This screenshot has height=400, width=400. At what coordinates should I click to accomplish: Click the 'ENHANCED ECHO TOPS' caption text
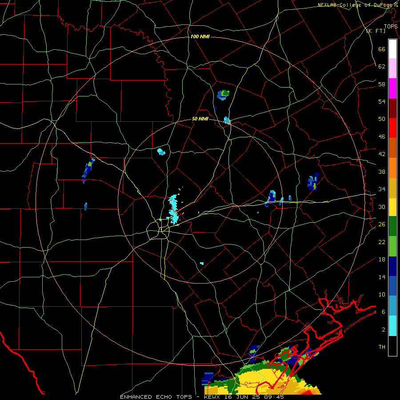tap(156, 397)
